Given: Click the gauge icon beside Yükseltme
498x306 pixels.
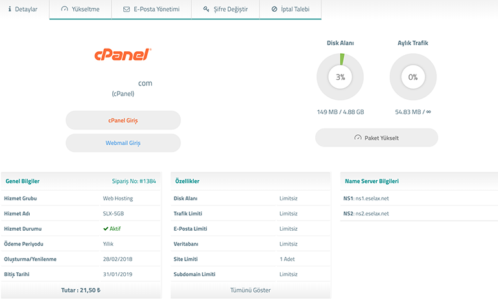Looking at the screenshot, I should click(64, 9).
